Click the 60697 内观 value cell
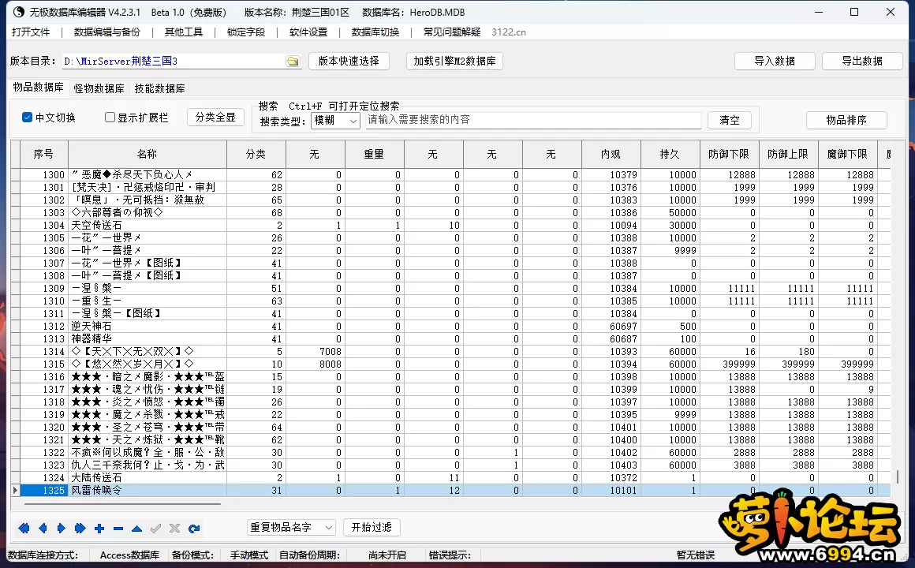This screenshot has width=915, height=568. tap(611, 327)
